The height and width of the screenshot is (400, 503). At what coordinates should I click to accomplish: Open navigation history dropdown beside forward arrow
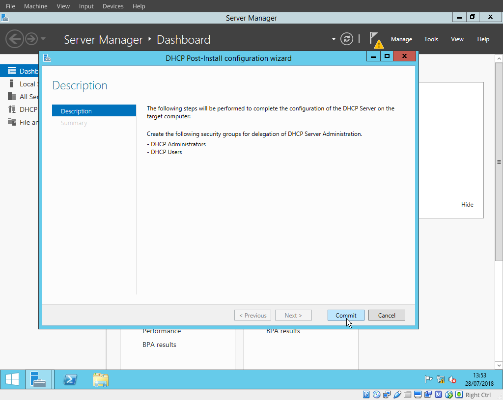coord(43,39)
